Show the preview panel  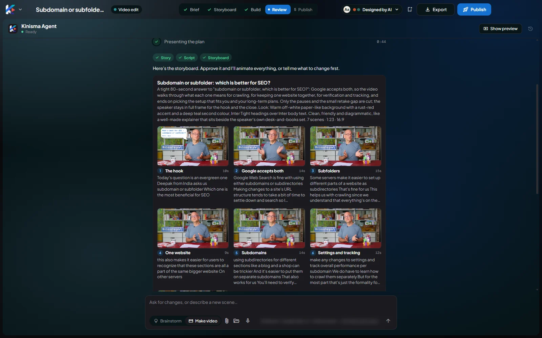click(x=500, y=29)
